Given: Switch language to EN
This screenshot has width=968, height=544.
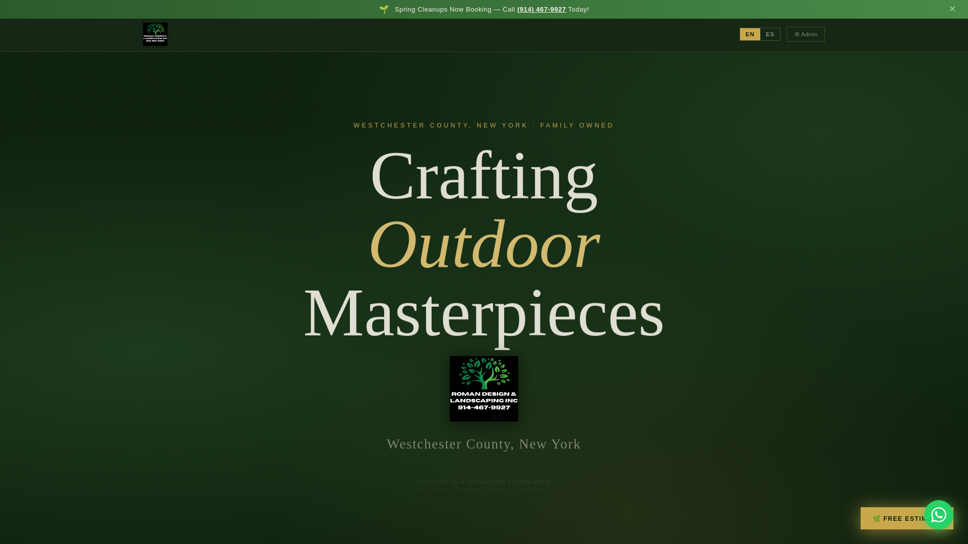Looking at the screenshot, I should pos(750,34).
